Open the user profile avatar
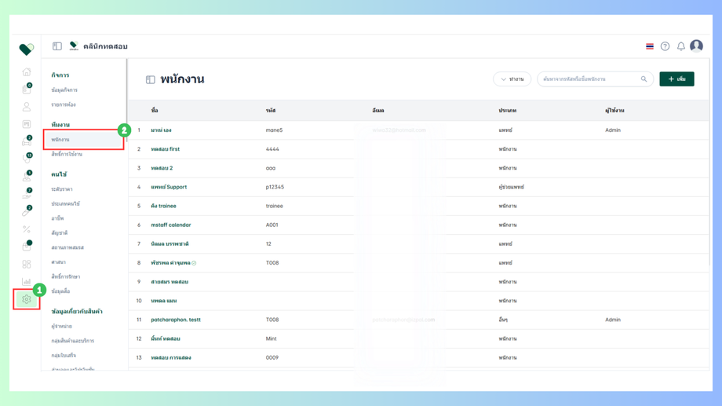The height and width of the screenshot is (406, 722). (x=696, y=46)
